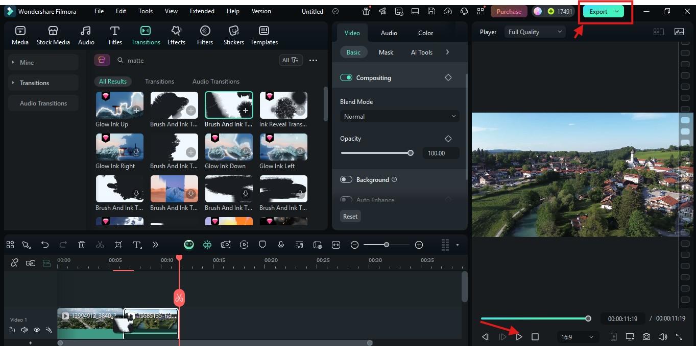The image size is (696, 346).
Task: Zoom in timeline with plus icon
Action: pos(419,245)
